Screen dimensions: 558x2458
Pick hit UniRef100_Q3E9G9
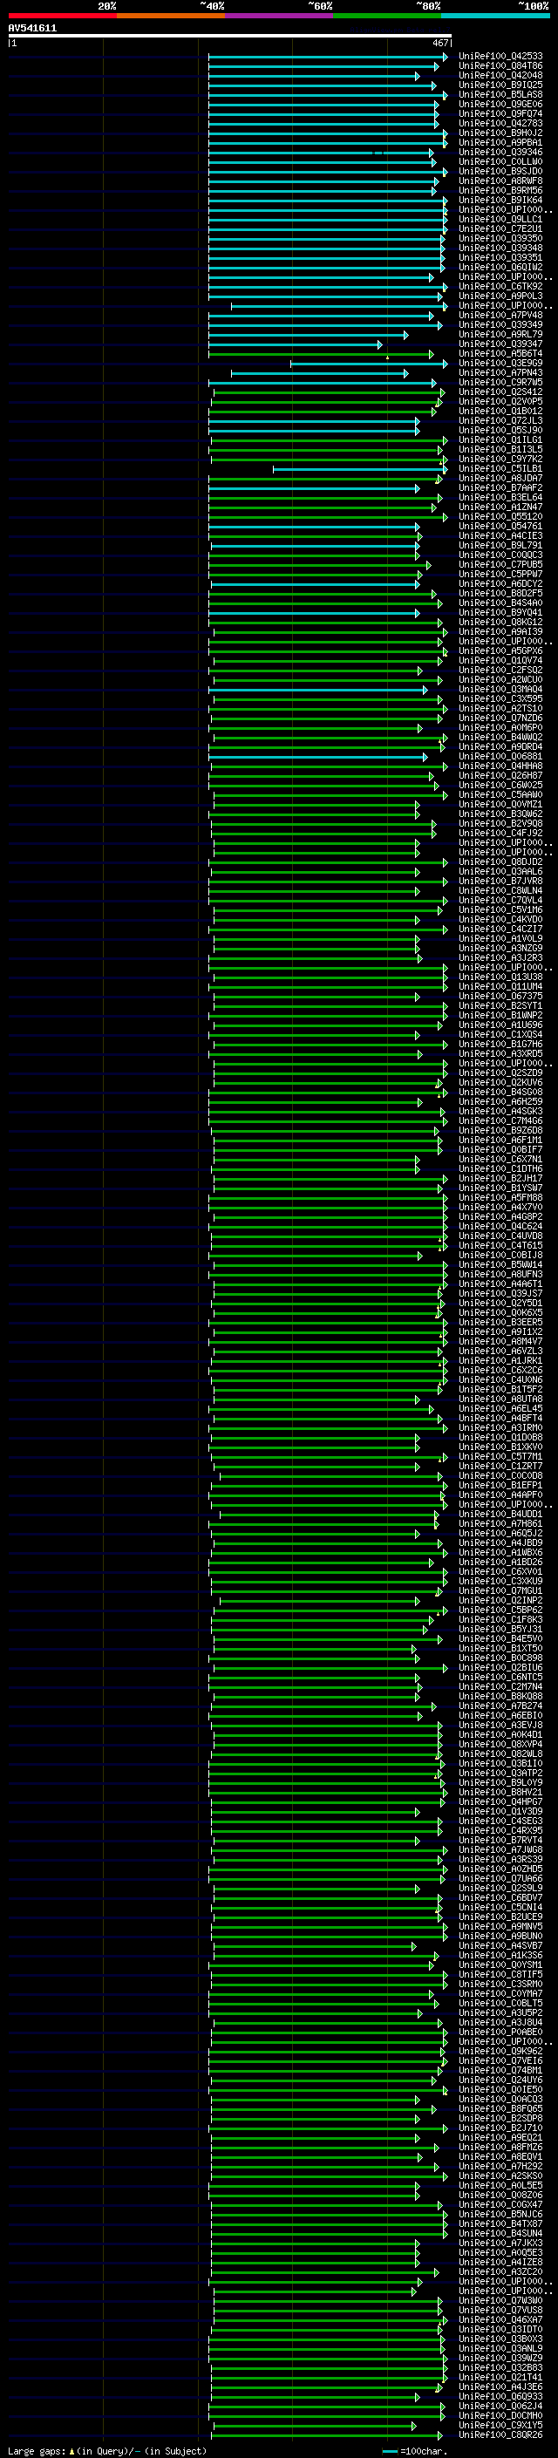[500, 364]
